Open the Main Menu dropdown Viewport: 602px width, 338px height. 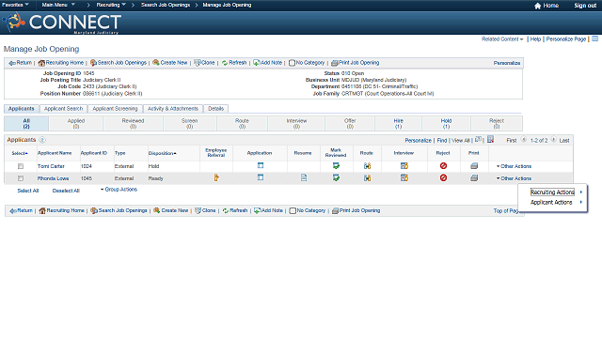click(x=58, y=5)
